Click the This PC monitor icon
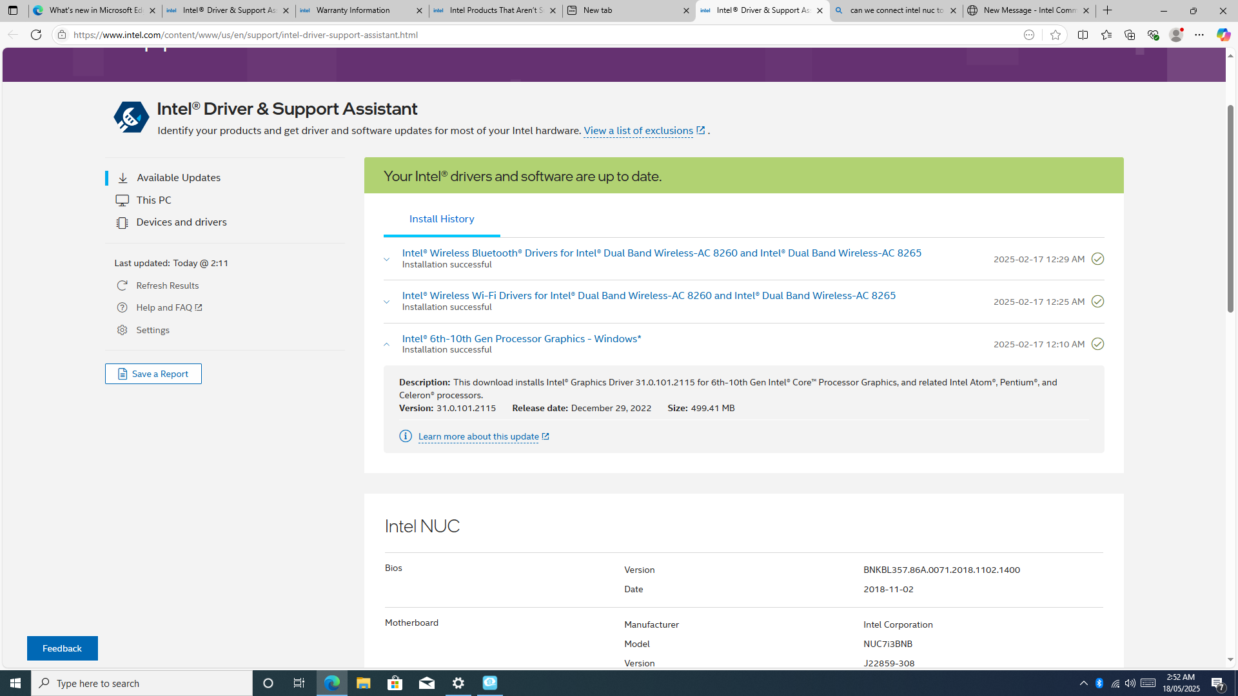The image size is (1238, 696). 122,200
